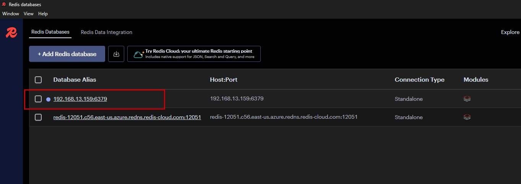Switch to Redis Databases tab
Viewport: 521px width, 184px height.
tap(50, 32)
